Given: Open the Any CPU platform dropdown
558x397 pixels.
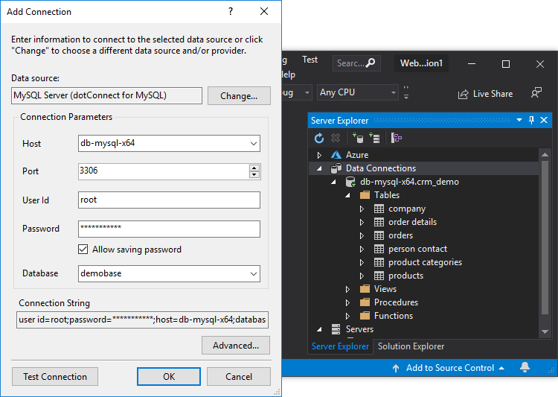Looking at the screenshot, I should click(393, 92).
